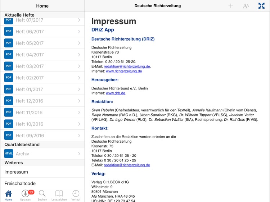Screen dimensions: 270x202
Task: Open the Home tab in bottom bar
Action: coord(8,196)
